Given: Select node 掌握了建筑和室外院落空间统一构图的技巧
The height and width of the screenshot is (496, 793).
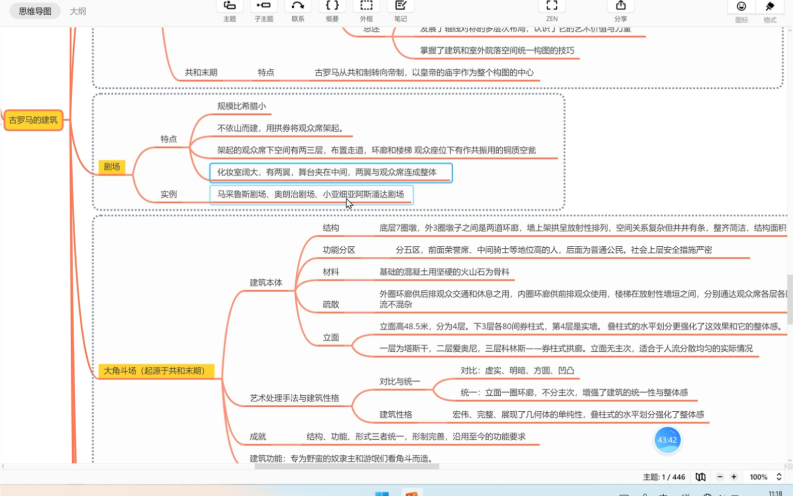Looking at the screenshot, I should tap(497, 50).
